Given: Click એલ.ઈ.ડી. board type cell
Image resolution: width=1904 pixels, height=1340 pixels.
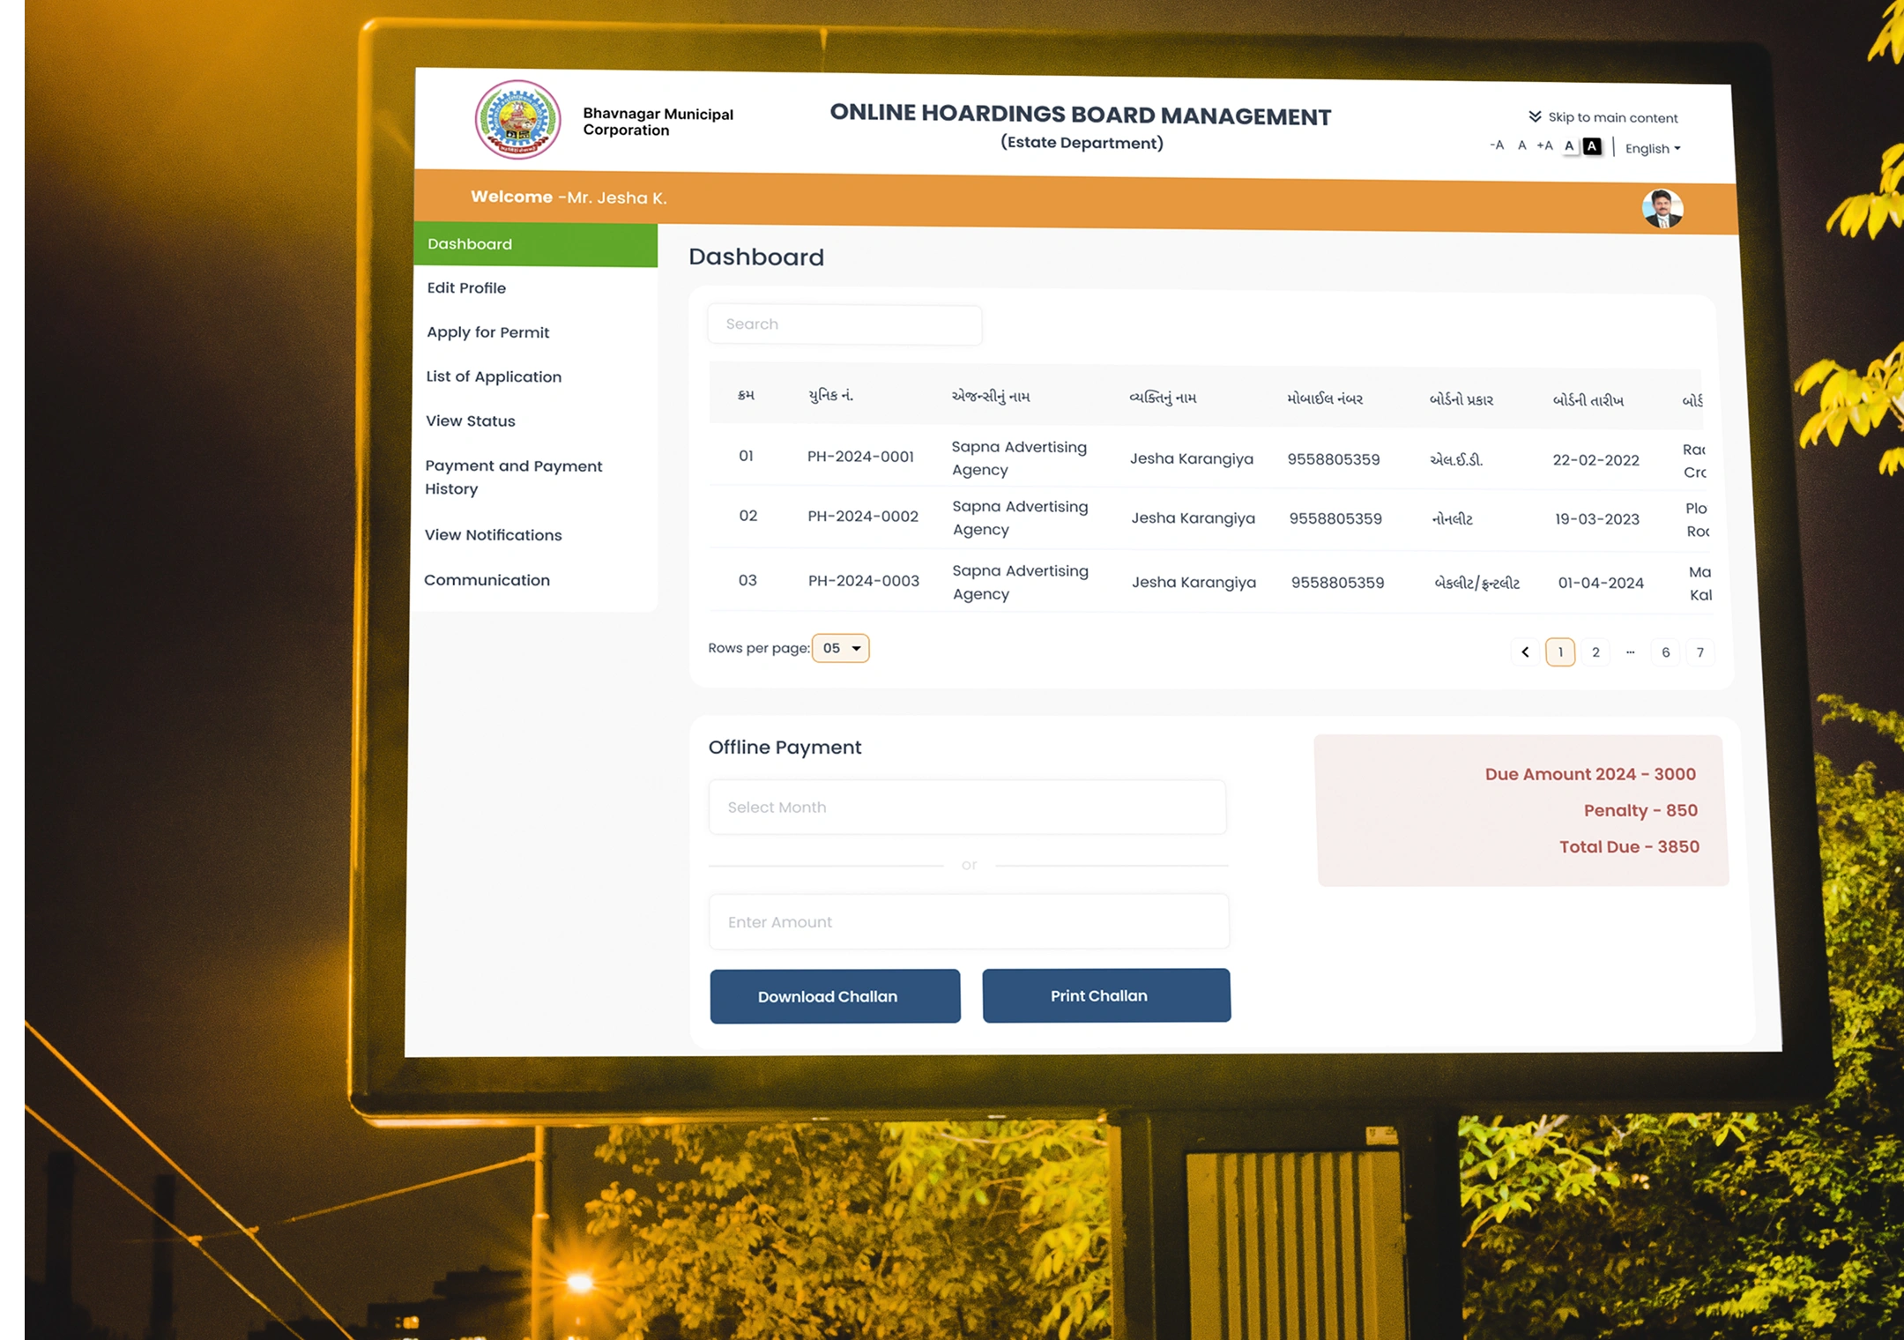Looking at the screenshot, I should pyautogui.click(x=1456, y=460).
